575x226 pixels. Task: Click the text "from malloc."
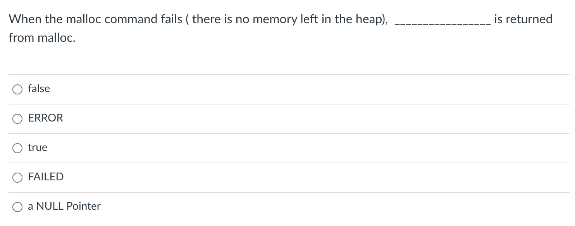click(x=42, y=39)
